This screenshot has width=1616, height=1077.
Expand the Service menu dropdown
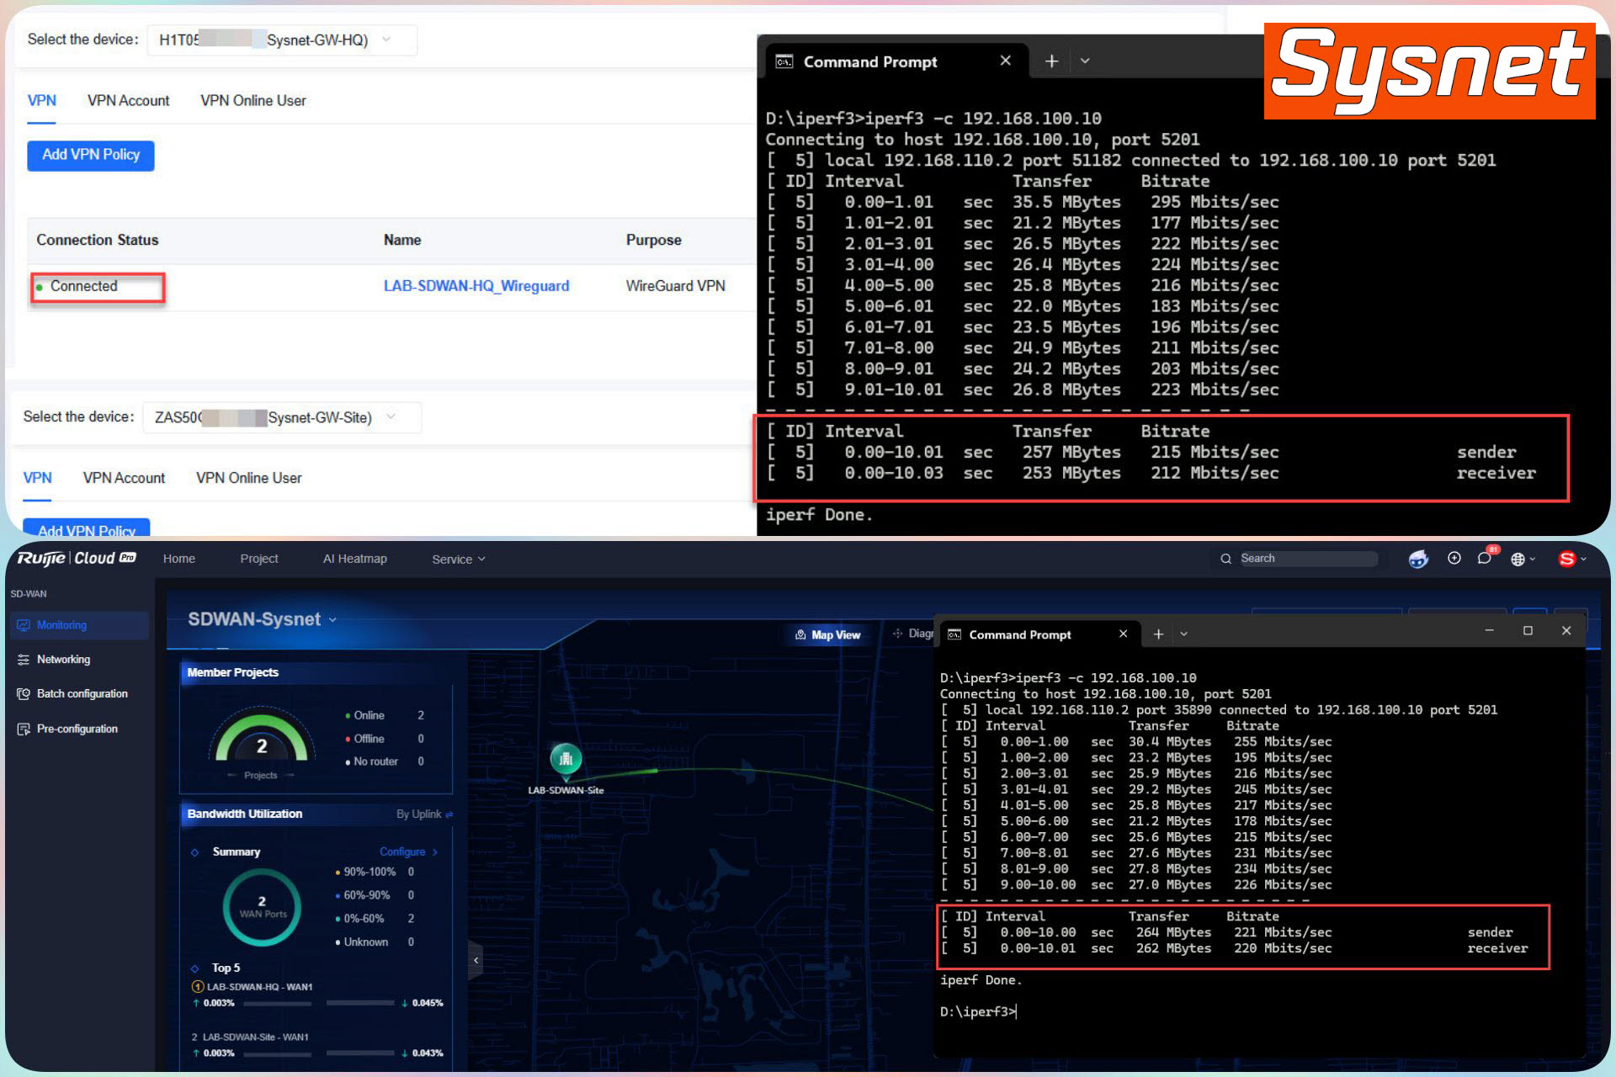[459, 559]
